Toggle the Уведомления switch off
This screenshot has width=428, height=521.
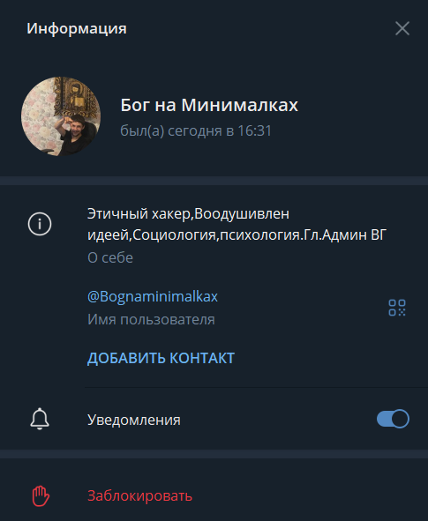[x=393, y=419]
